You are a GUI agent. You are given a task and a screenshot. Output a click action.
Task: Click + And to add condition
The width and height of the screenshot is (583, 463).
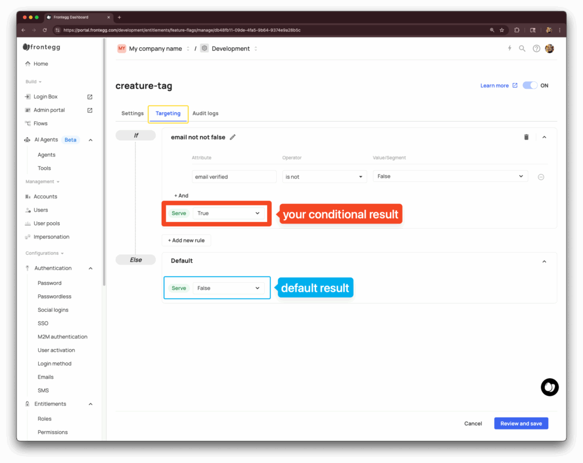point(182,196)
